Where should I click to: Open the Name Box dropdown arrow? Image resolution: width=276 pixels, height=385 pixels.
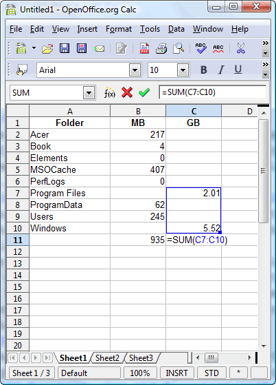click(89, 93)
